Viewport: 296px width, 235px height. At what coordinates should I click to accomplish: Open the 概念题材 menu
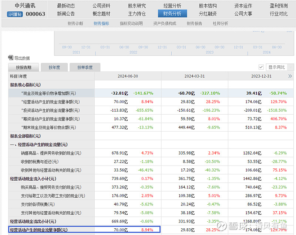point(101,14)
